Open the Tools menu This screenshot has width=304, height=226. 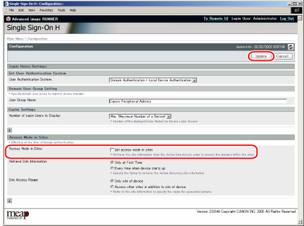coord(62,10)
